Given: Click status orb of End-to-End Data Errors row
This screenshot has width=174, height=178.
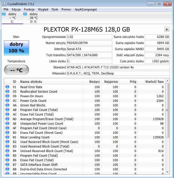Looking at the screenshot, I should tap(7, 169).
